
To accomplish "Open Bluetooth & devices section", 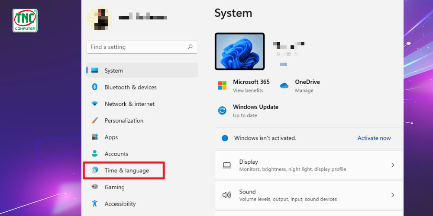I will 130,87.
